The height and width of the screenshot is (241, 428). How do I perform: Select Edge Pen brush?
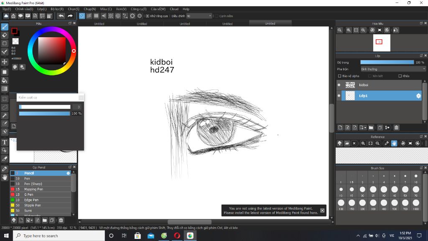click(x=41, y=200)
